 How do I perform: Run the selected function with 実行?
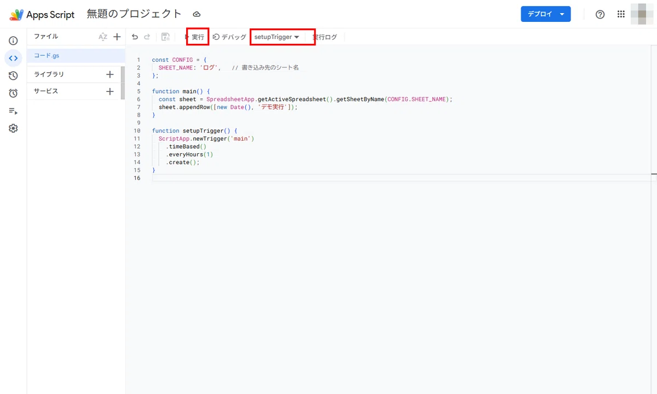[x=197, y=37]
